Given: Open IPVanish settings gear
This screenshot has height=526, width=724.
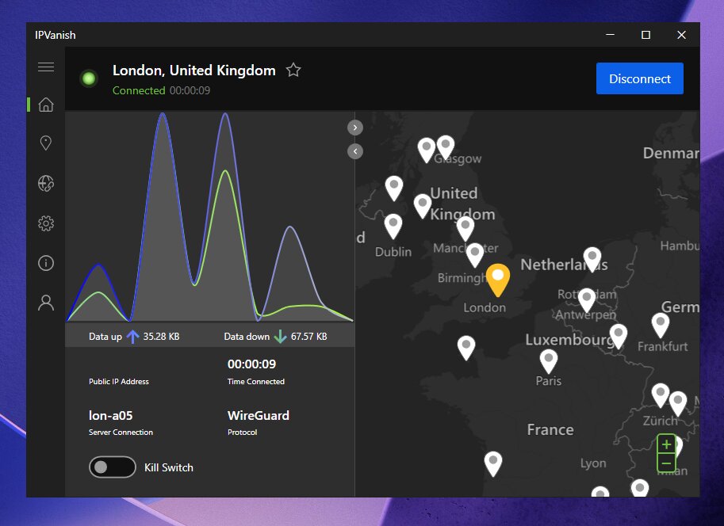Looking at the screenshot, I should pos(45,223).
